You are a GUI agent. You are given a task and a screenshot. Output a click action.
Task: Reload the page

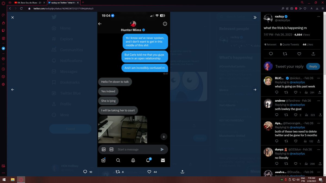point(21,8)
